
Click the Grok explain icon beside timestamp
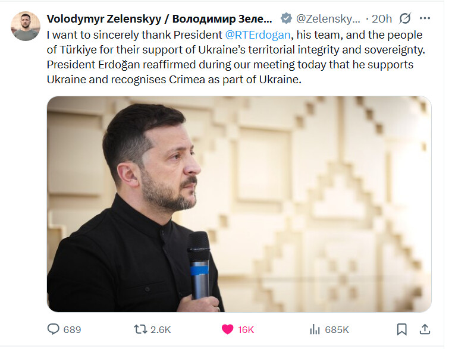[x=405, y=18]
